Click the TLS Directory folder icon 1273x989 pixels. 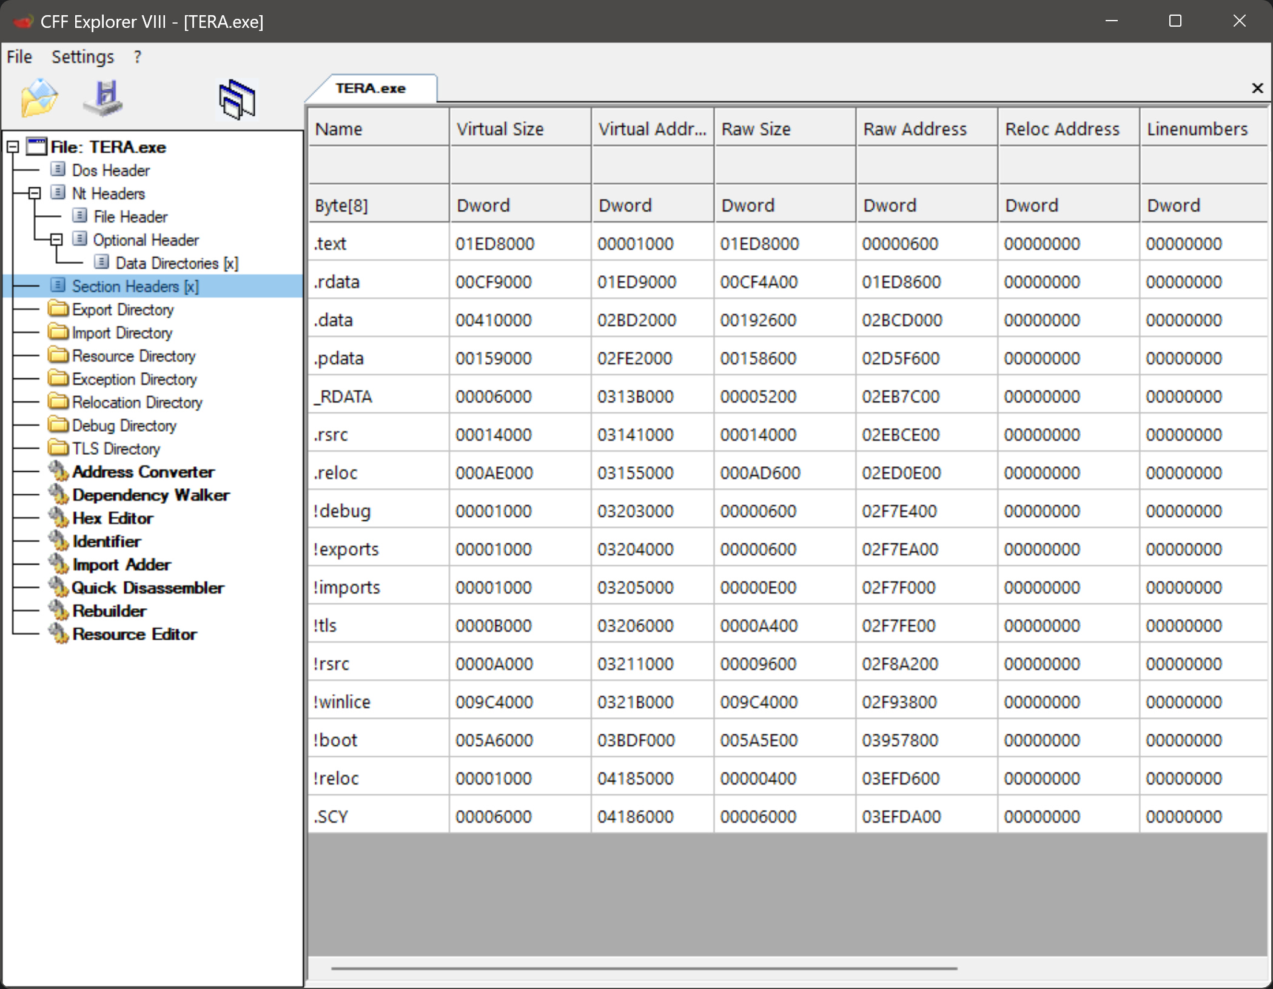point(58,448)
